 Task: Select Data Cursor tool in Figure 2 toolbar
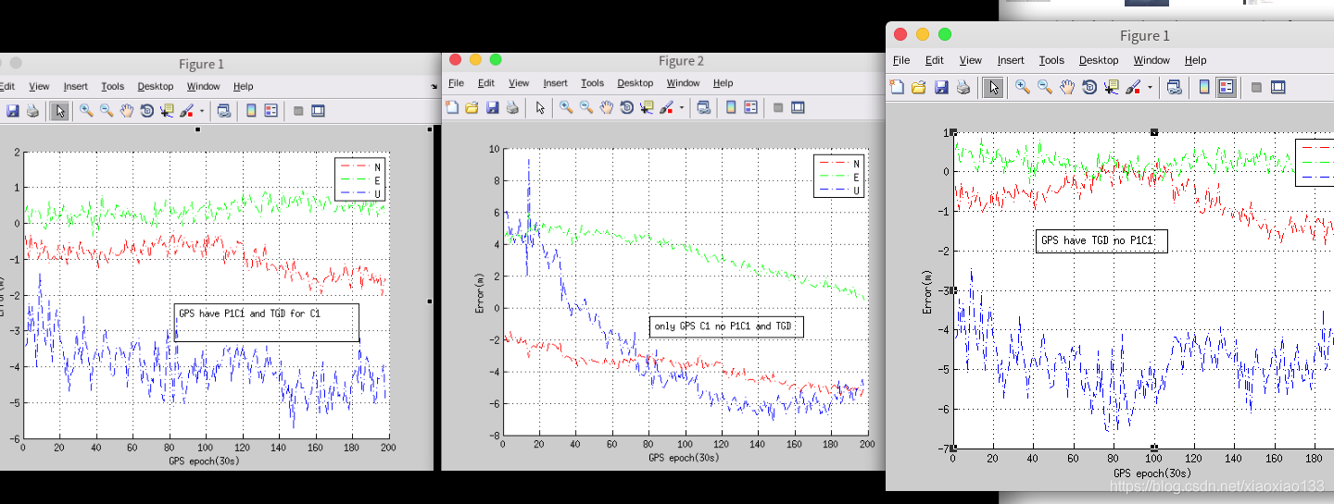(x=648, y=107)
